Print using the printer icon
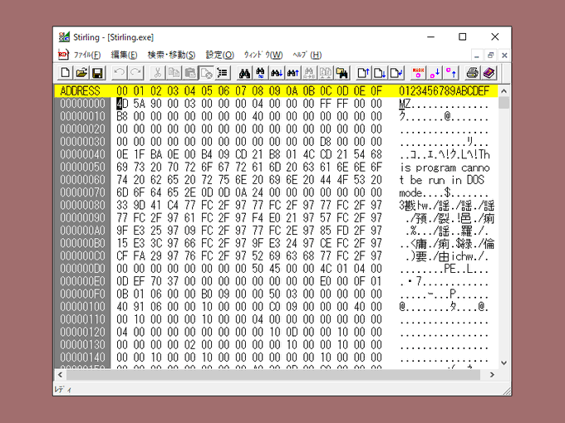 [x=473, y=73]
